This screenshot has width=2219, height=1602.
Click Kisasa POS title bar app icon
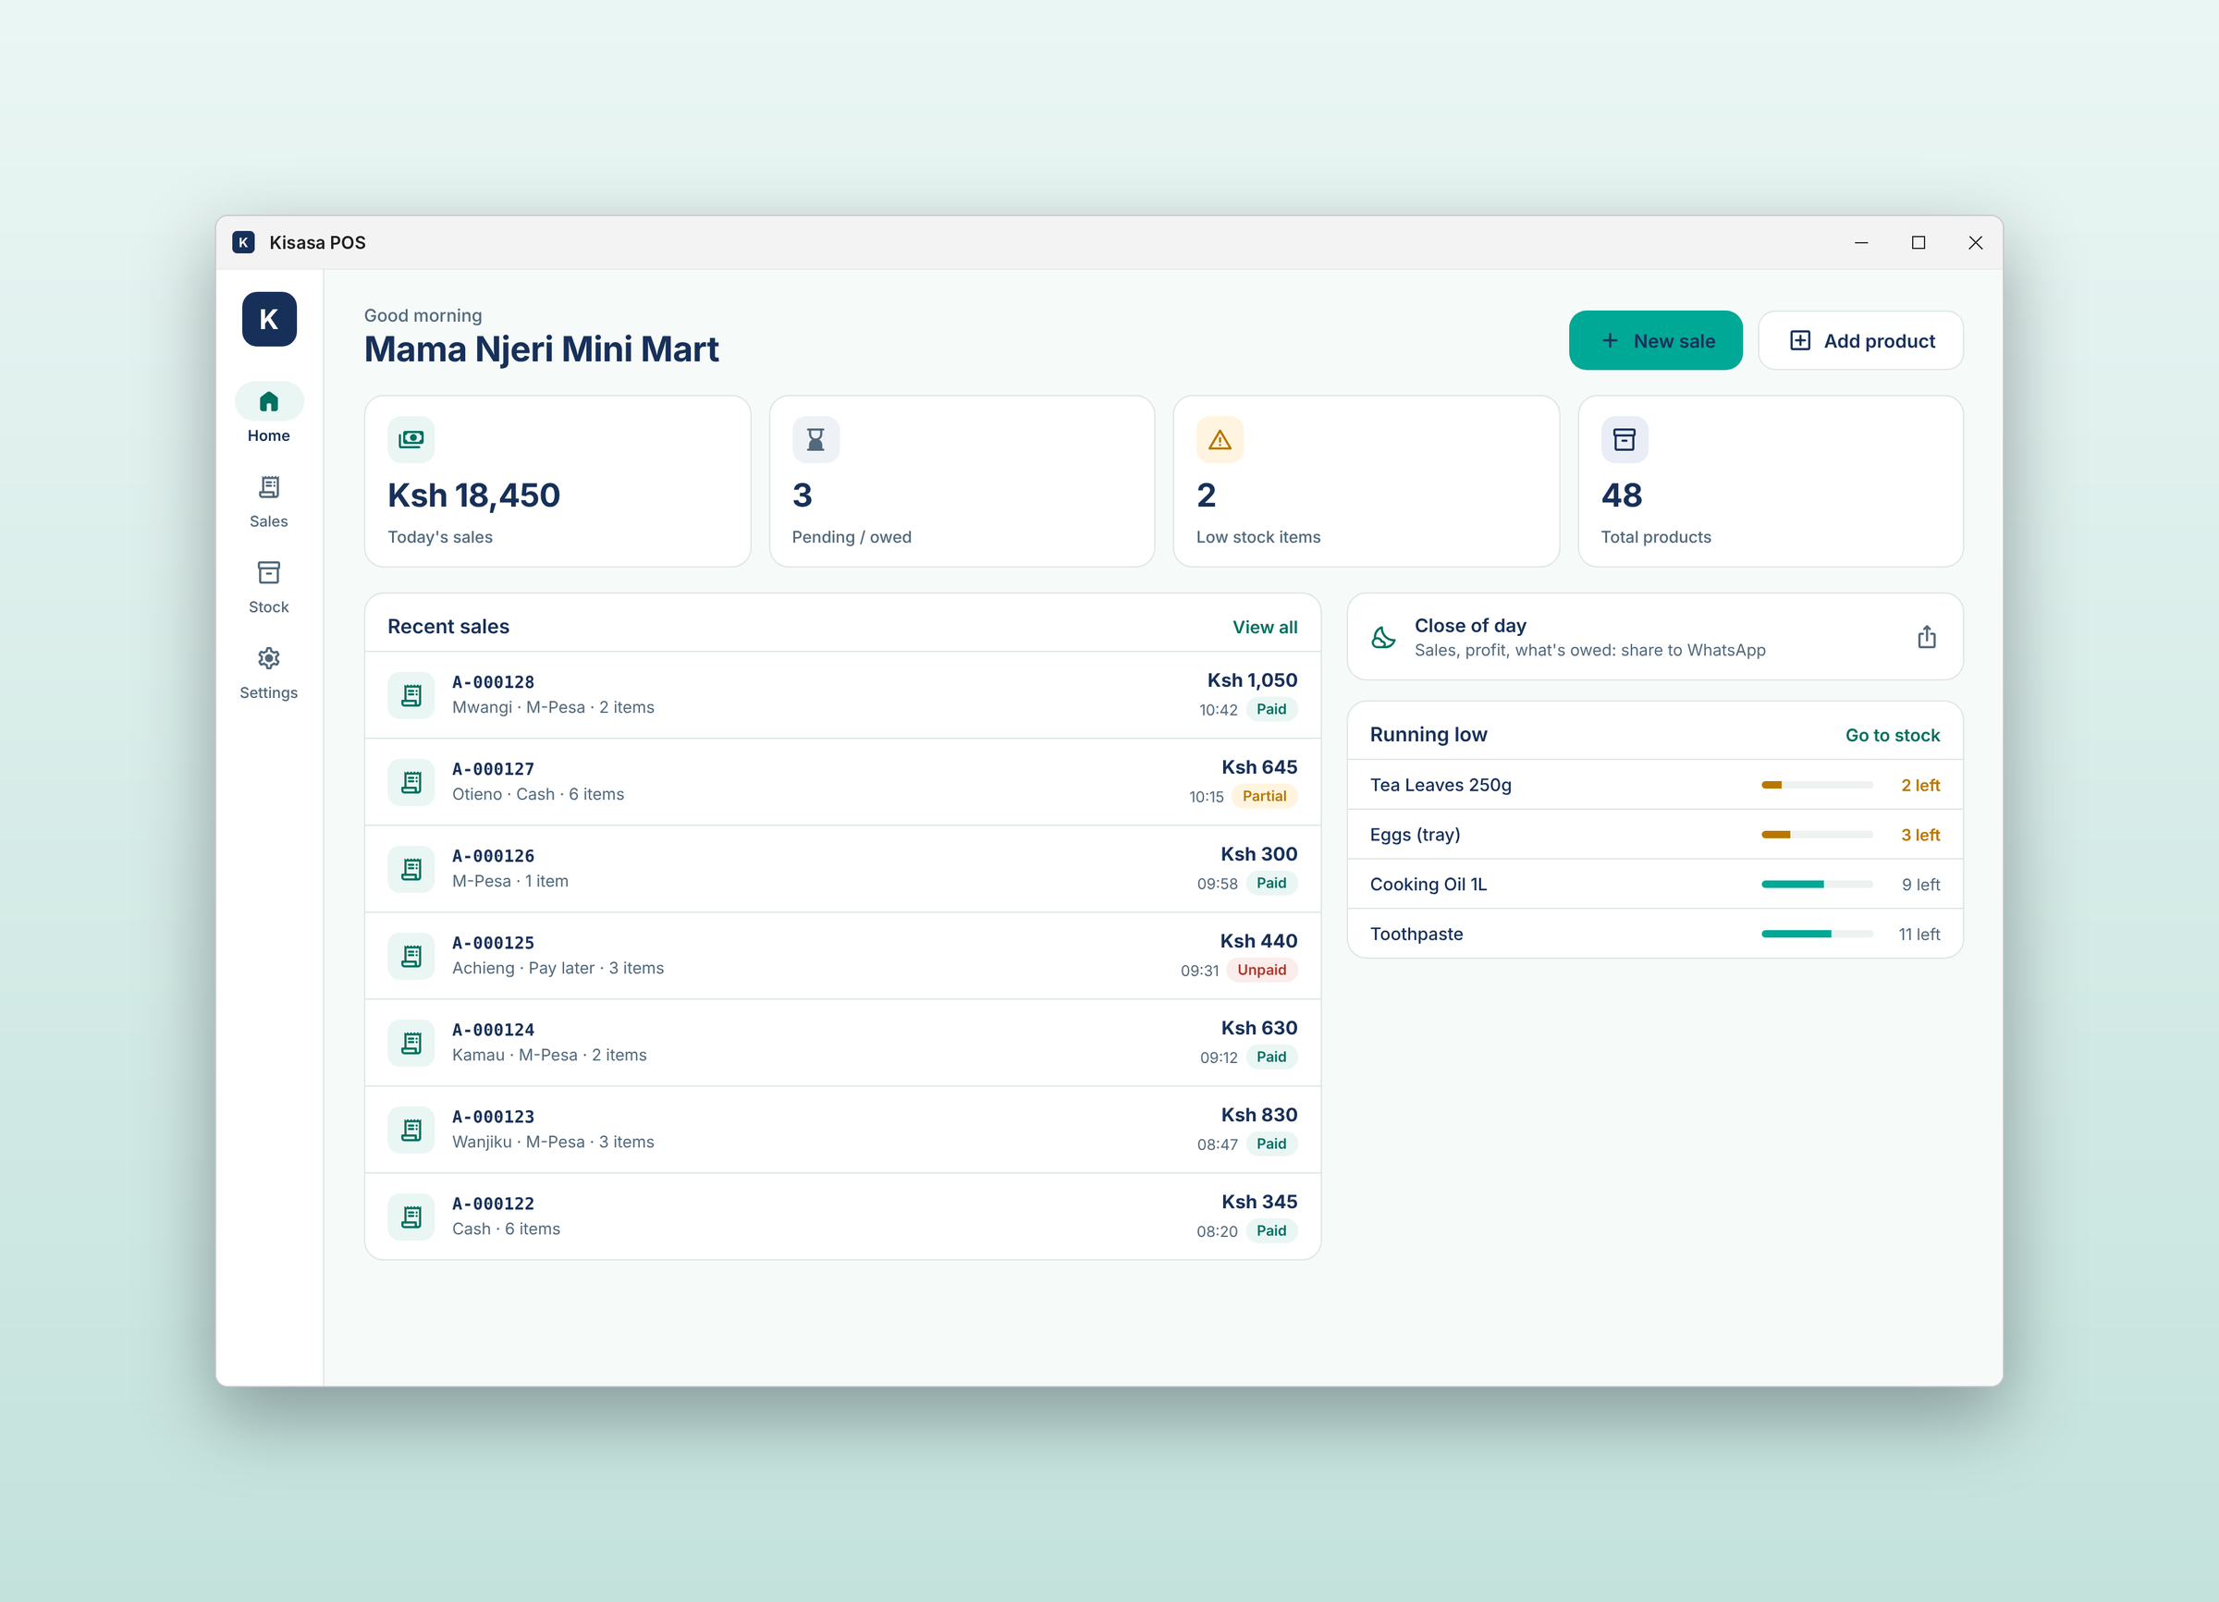click(243, 242)
